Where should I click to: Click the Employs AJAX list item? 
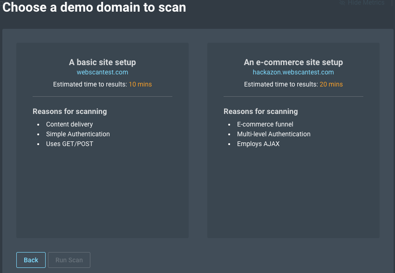[258, 144]
